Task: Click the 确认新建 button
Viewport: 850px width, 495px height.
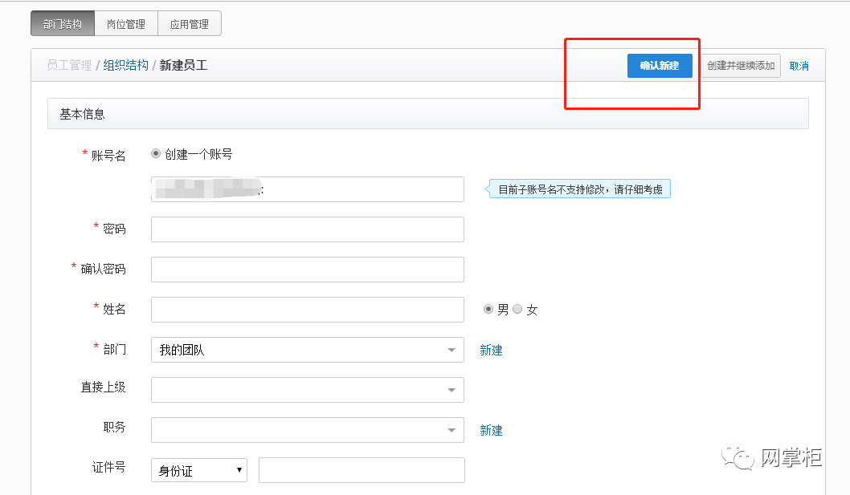Action: click(660, 66)
